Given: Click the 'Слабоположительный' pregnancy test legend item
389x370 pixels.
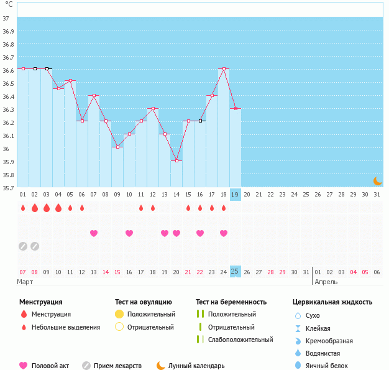Looking at the screenshot, I should pyautogui.click(x=240, y=340).
